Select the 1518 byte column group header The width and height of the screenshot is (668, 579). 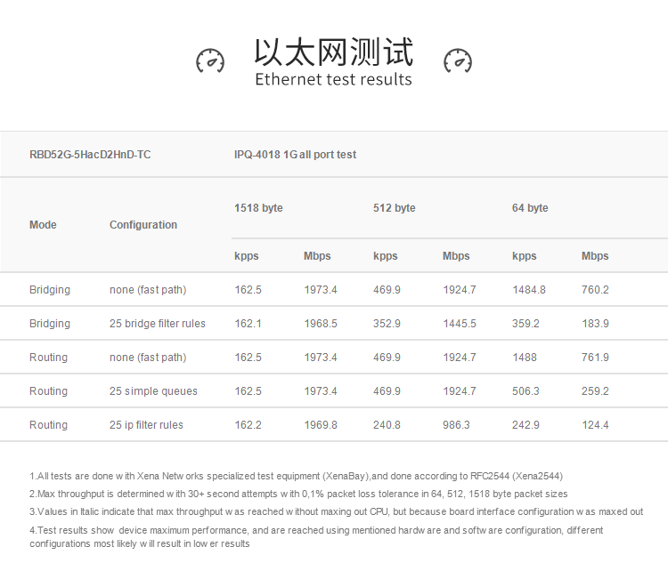point(258,208)
